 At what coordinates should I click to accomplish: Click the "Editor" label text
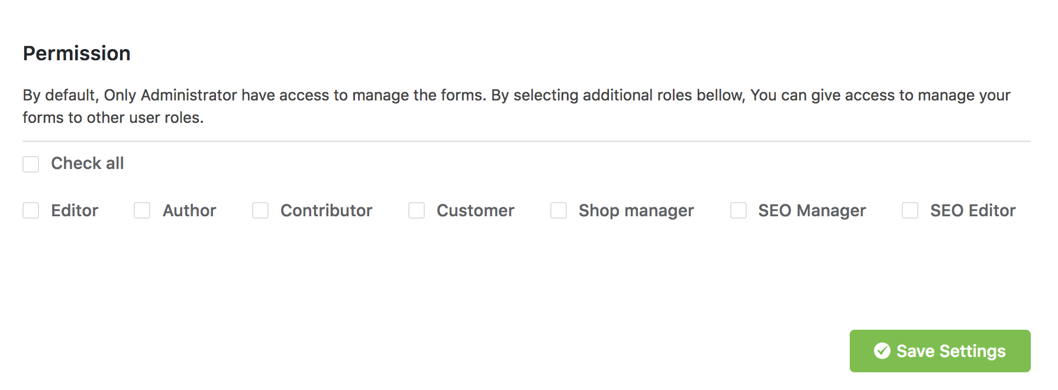(x=75, y=211)
